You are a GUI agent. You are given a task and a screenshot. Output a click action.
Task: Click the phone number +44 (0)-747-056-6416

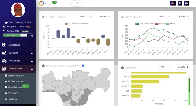(x=17, y=26)
